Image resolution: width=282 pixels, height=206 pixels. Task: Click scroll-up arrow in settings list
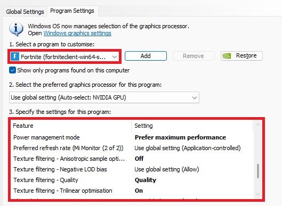(x=258, y=124)
